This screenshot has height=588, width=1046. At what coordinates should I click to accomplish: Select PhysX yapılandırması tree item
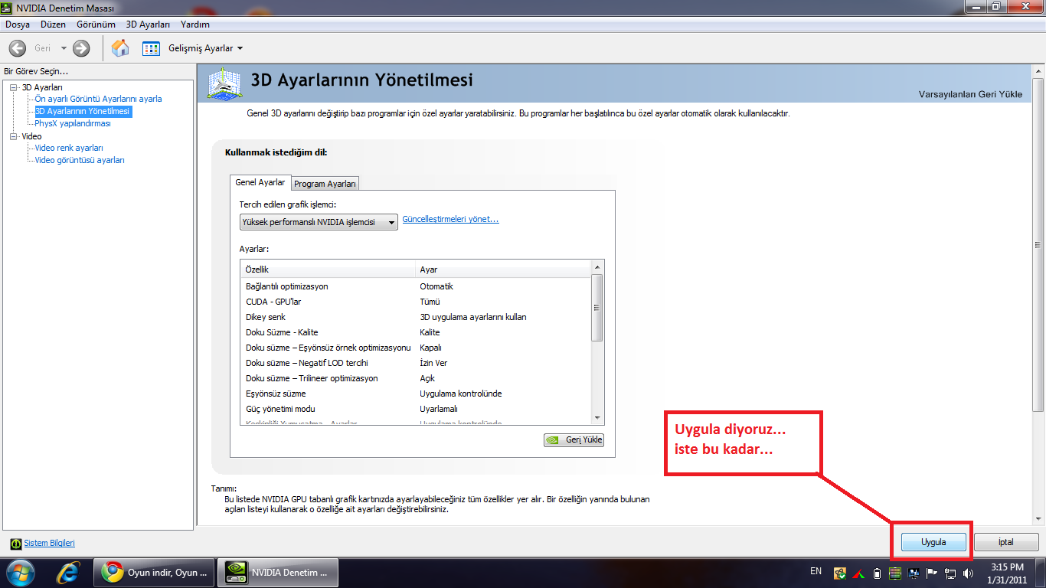coord(73,123)
